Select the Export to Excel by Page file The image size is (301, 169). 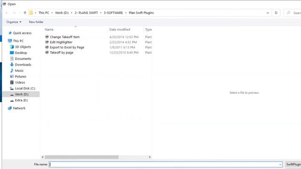pyautogui.click(x=67, y=47)
